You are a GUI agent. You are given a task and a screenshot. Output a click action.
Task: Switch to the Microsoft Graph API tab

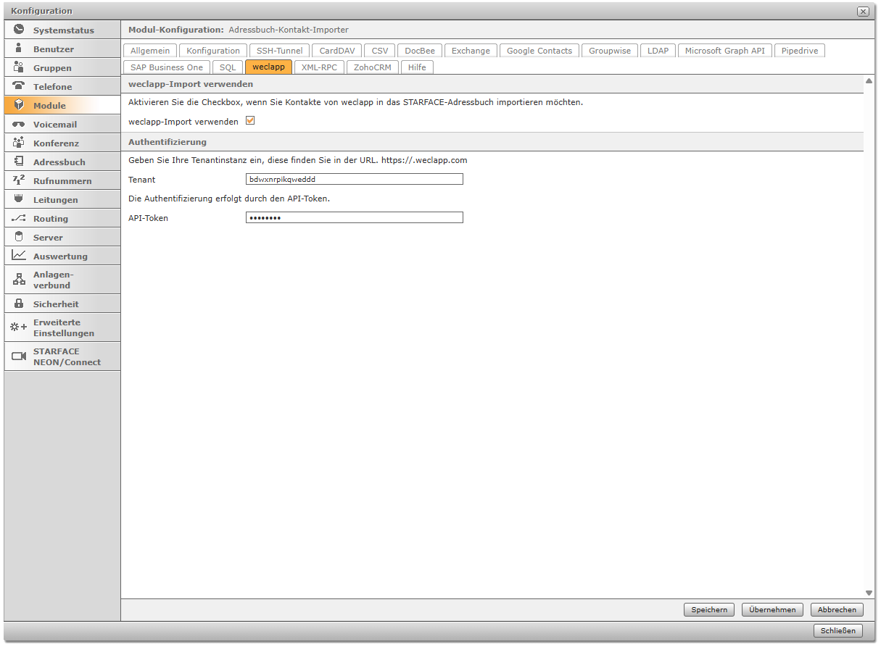coord(724,51)
